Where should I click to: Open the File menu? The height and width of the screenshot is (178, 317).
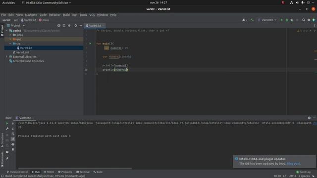(3, 15)
